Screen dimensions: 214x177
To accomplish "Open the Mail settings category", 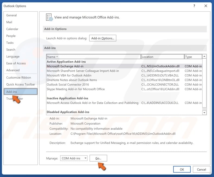I will 9,22.
